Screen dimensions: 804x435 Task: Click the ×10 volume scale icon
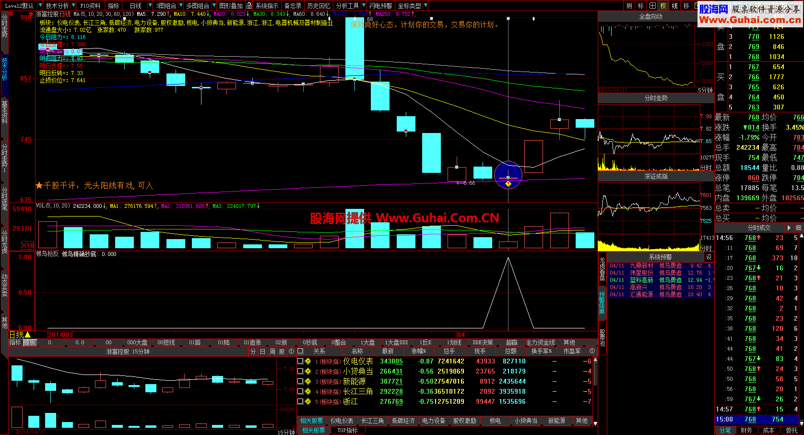click(x=28, y=245)
